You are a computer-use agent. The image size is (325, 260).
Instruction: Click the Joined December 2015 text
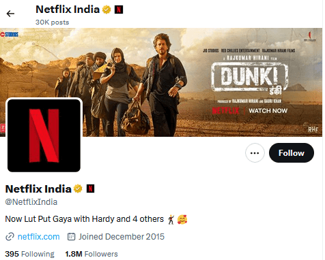tap(122, 237)
